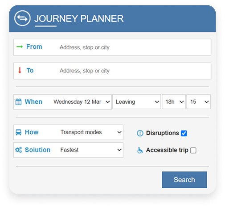This screenshot has height=207, width=225.
Task: Click the To address input field
Action: [135, 71]
